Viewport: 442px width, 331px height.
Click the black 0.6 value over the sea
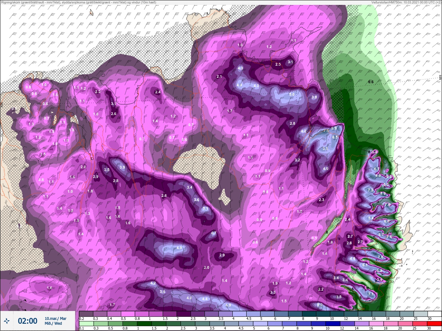point(371,82)
